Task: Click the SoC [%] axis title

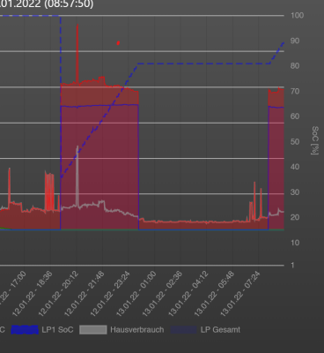Action: tap(315, 140)
